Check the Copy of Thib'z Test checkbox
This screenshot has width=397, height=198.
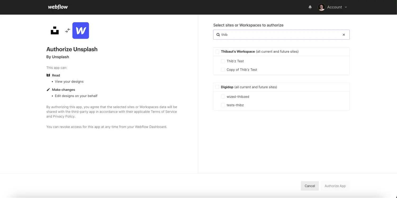click(x=223, y=70)
